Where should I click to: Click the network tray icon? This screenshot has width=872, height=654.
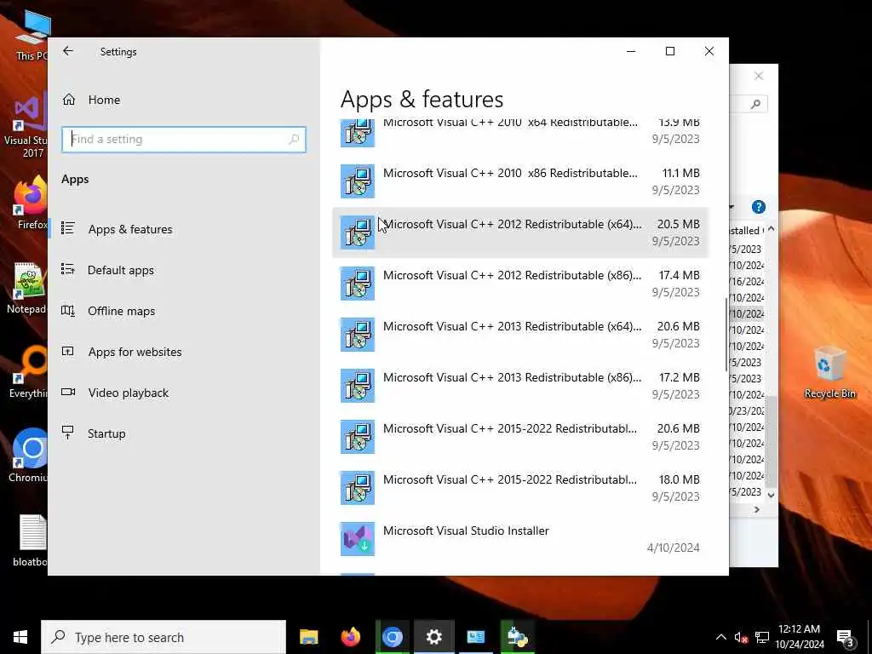click(x=762, y=637)
